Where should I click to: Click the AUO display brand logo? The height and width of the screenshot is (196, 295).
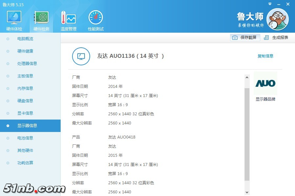[265, 83]
